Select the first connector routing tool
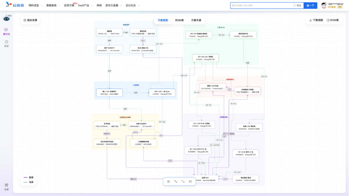The image size is (349, 196). click(x=175, y=182)
